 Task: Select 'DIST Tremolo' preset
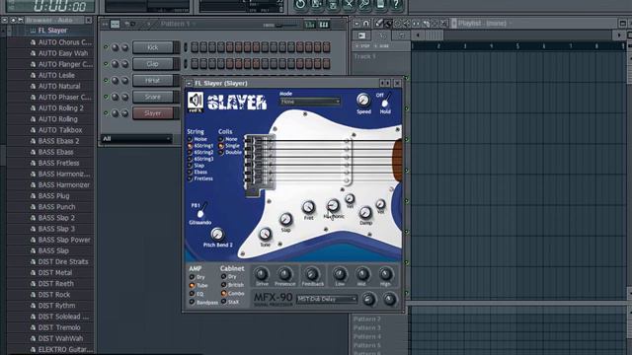pyautogui.click(x=59, y=327)
